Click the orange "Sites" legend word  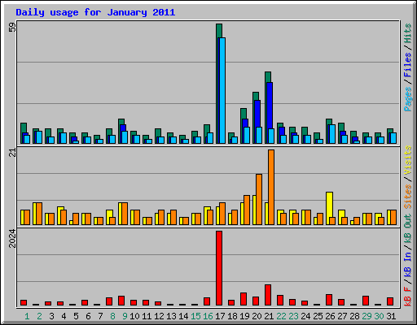pyautogui.click(x=408, y=197)
